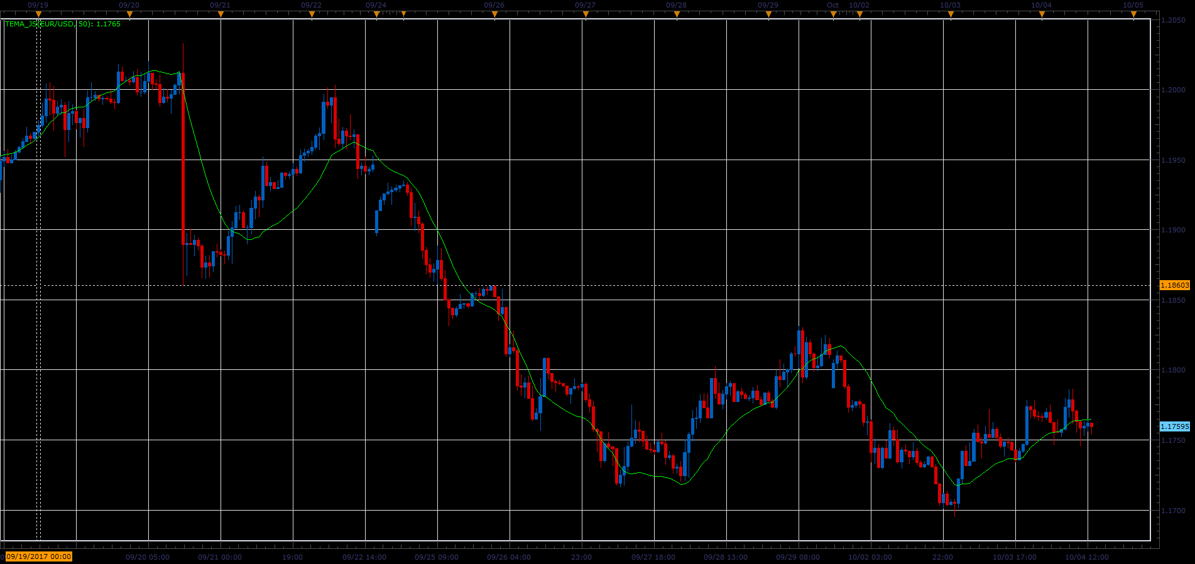The image size is (1195, 564).
Task: Click the 09/28 day marker triangle
Action: point(677,14)
